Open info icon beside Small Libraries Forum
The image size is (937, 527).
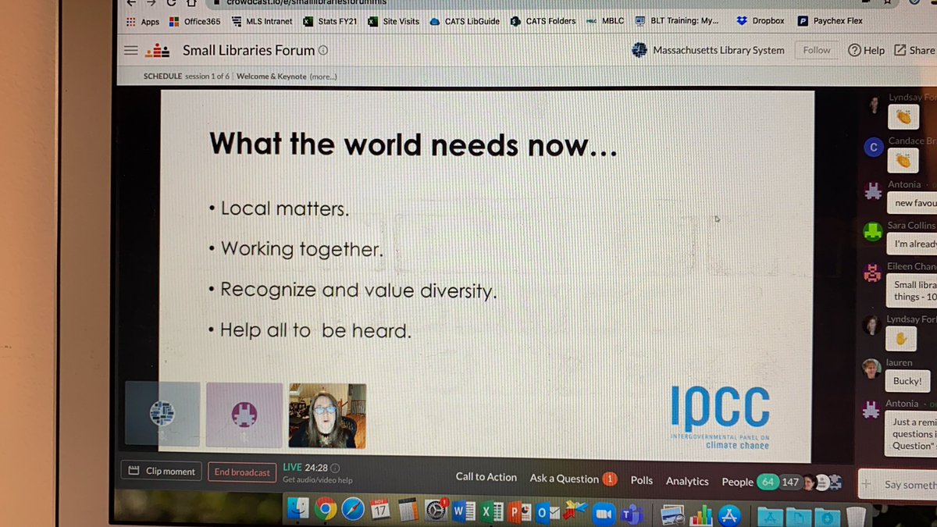323,51
